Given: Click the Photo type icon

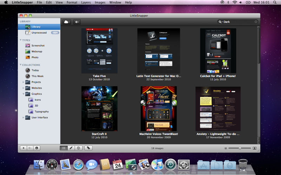Looking at the screenshot, I should (28, 57).
